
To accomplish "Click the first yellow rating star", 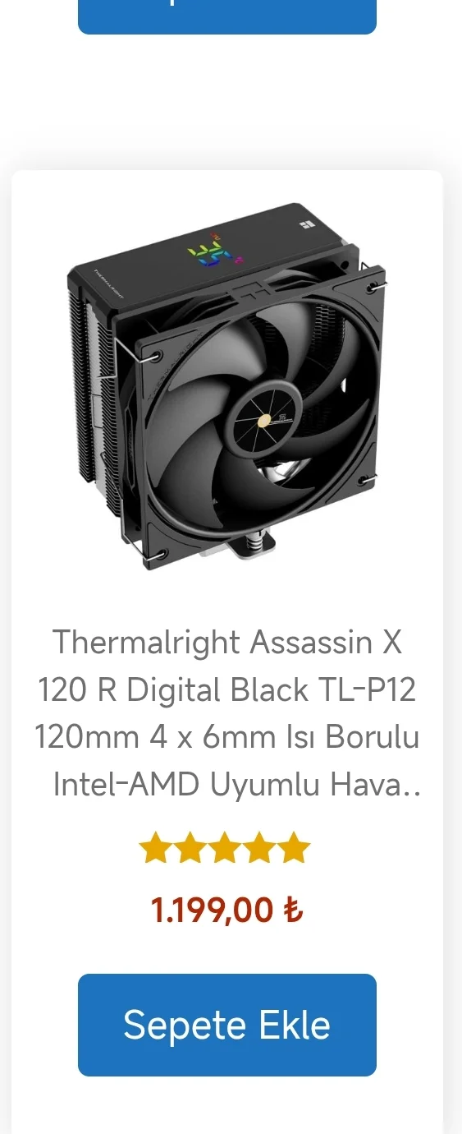I will click(154, 848).
